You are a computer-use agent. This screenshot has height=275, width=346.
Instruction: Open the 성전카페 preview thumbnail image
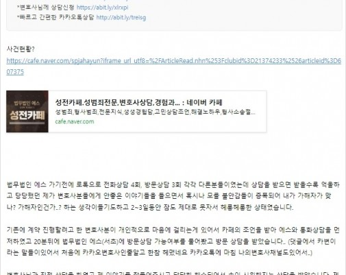point(27,111)
